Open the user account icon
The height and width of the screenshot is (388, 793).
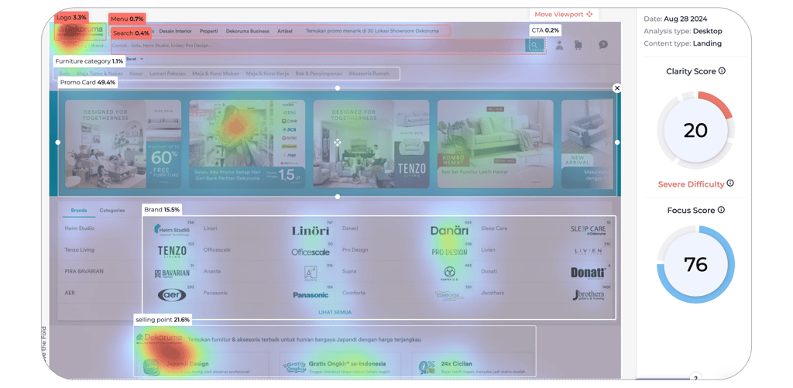point(559,45)
